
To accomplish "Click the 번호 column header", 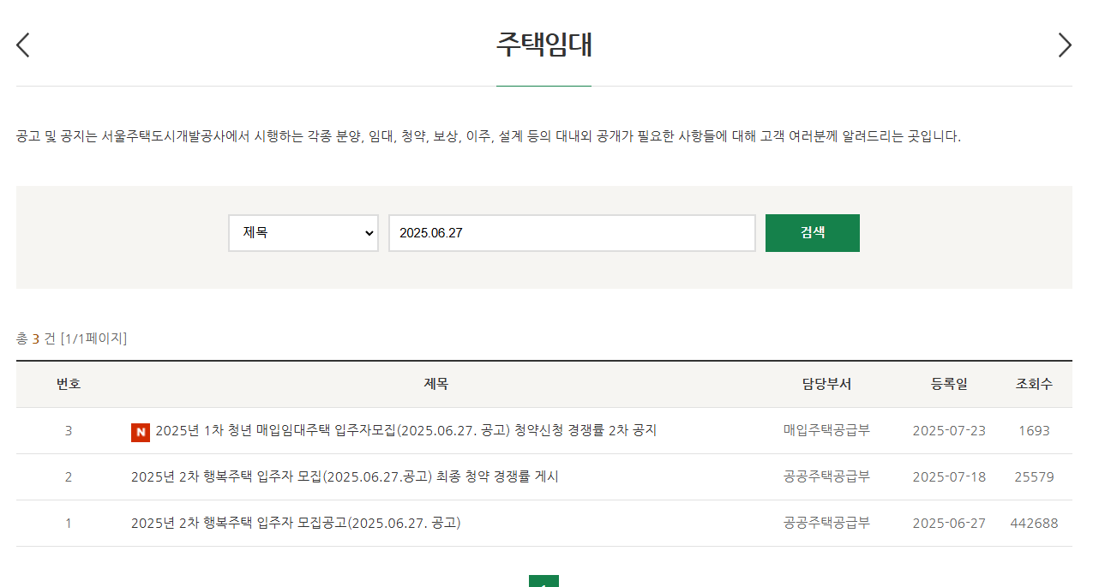I will [69, 384].
